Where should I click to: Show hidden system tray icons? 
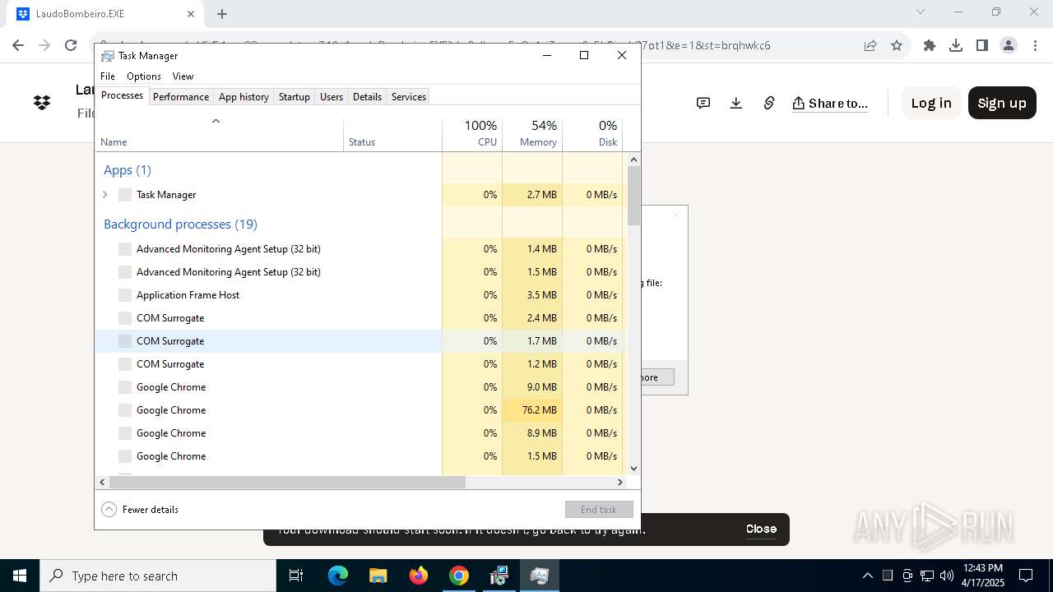pos(867,576)
